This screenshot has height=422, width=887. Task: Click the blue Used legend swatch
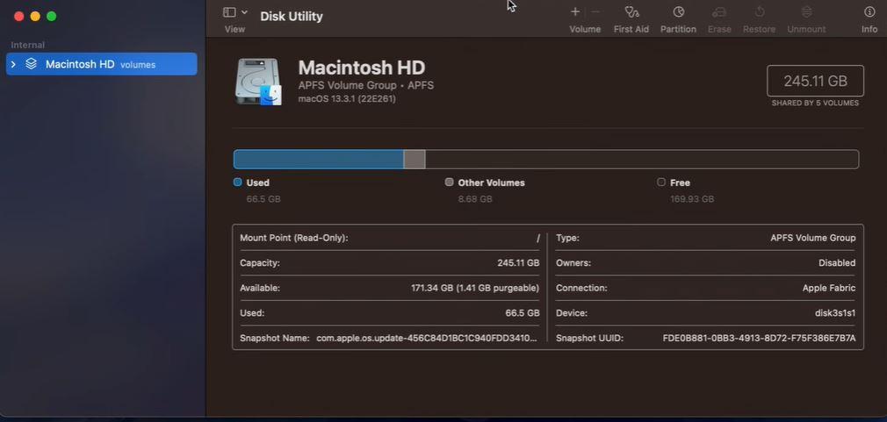click(x=238, y=182)
